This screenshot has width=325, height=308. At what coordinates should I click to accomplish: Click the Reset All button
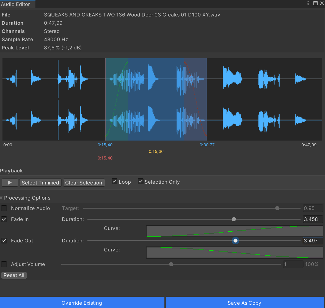click(14, 275)
